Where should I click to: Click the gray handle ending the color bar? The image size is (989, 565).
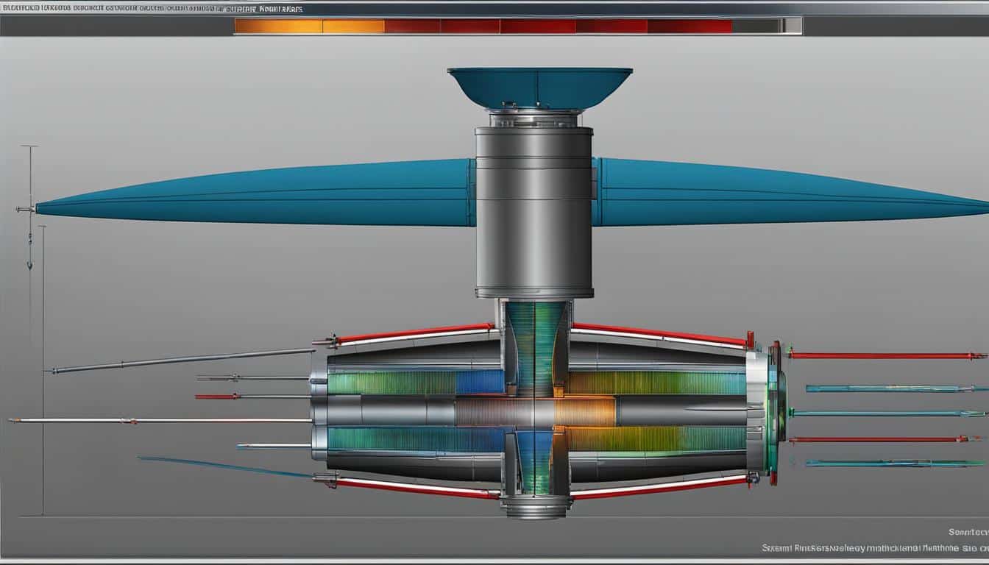pyautogui.click(x=791, y=26)
